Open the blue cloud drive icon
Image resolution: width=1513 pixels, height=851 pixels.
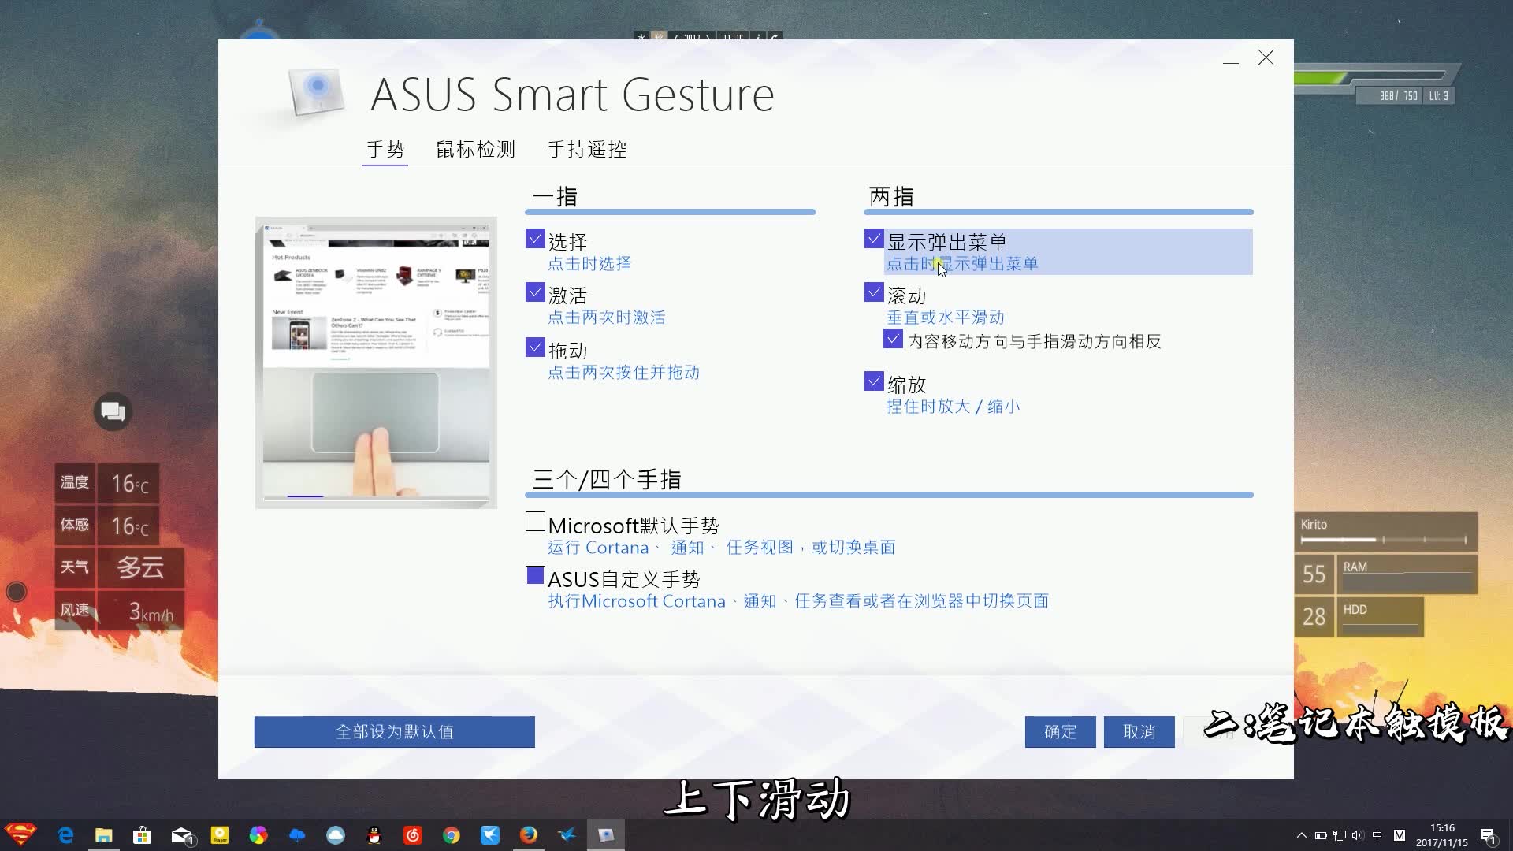pos(297,834)
